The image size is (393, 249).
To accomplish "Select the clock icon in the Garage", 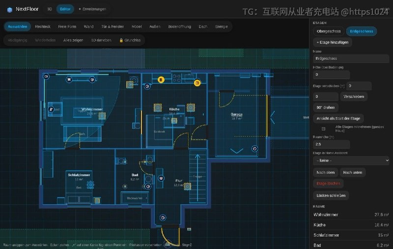I will [x=254, y=148].
